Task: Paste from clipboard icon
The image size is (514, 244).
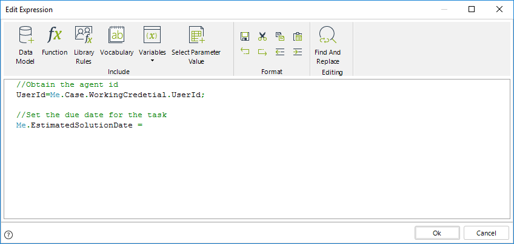Action: [x=297, y=36]
